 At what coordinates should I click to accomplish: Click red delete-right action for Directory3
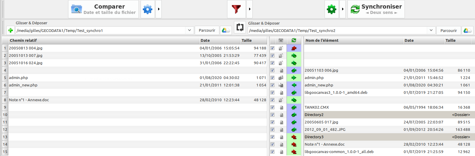294,137
